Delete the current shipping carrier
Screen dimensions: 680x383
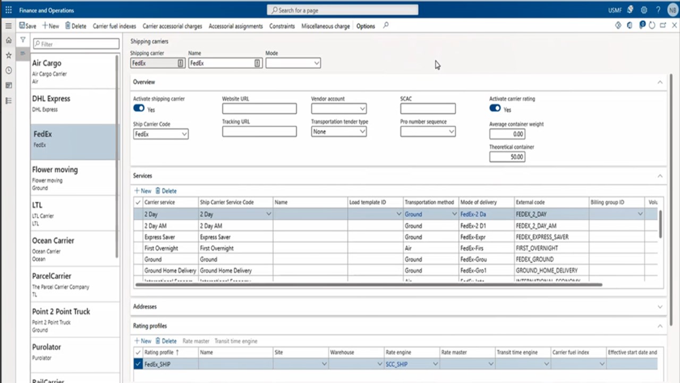tap(75, 26)
